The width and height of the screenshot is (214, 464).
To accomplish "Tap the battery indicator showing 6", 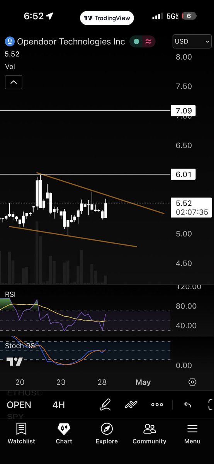I will point(189,16).
